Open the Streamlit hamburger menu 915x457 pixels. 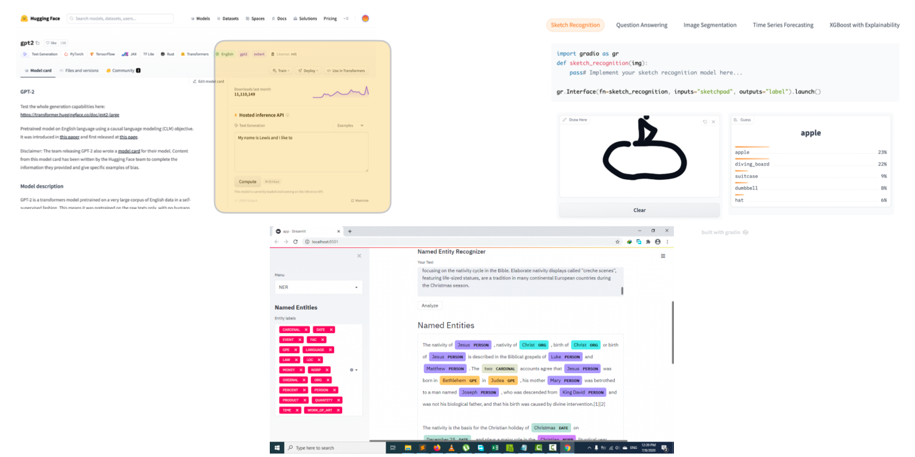pos(663,256)
